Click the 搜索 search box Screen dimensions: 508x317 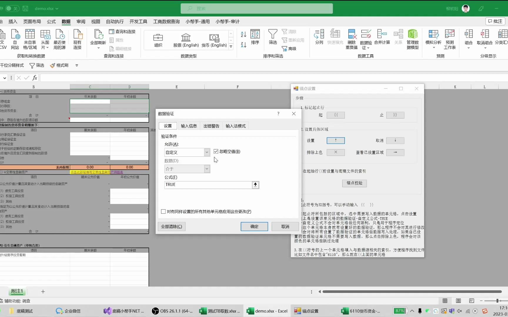coord(257,9)
